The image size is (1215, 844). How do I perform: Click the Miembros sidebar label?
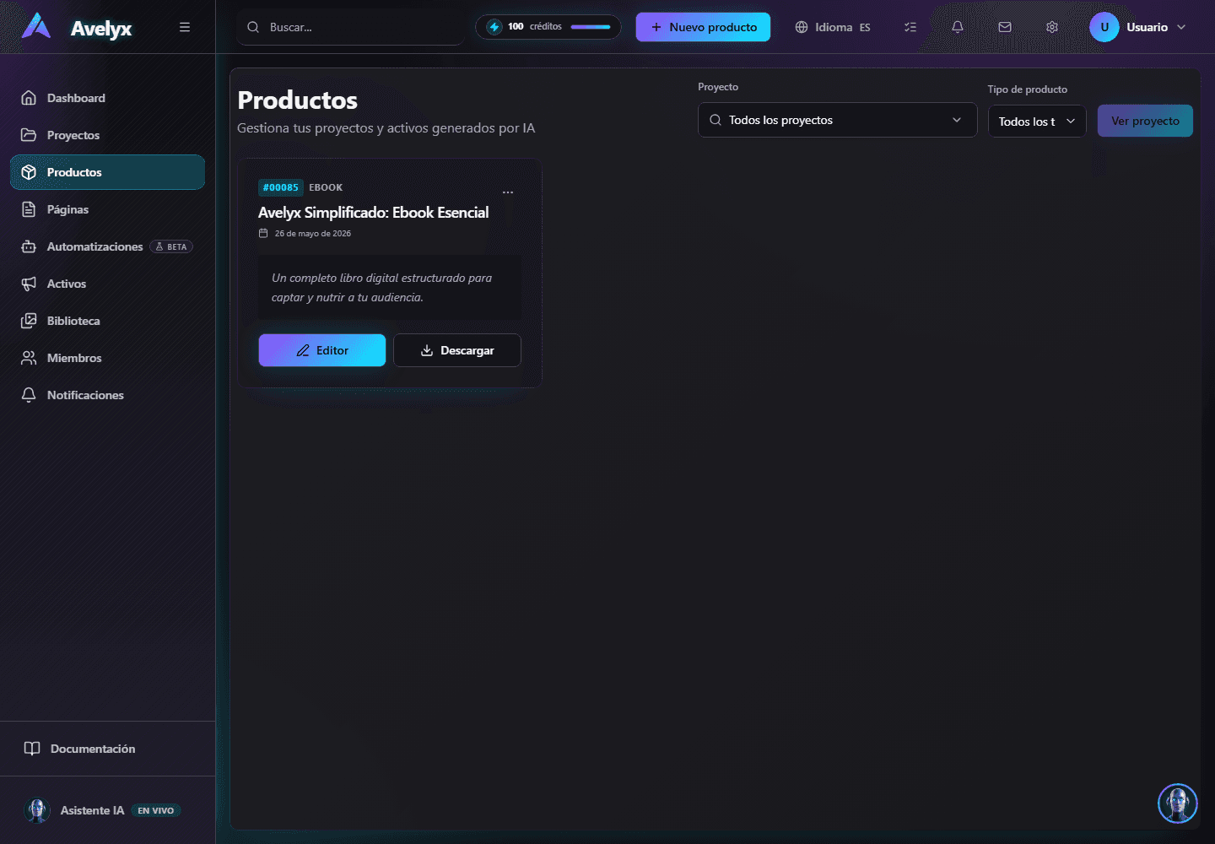(74, 358)
